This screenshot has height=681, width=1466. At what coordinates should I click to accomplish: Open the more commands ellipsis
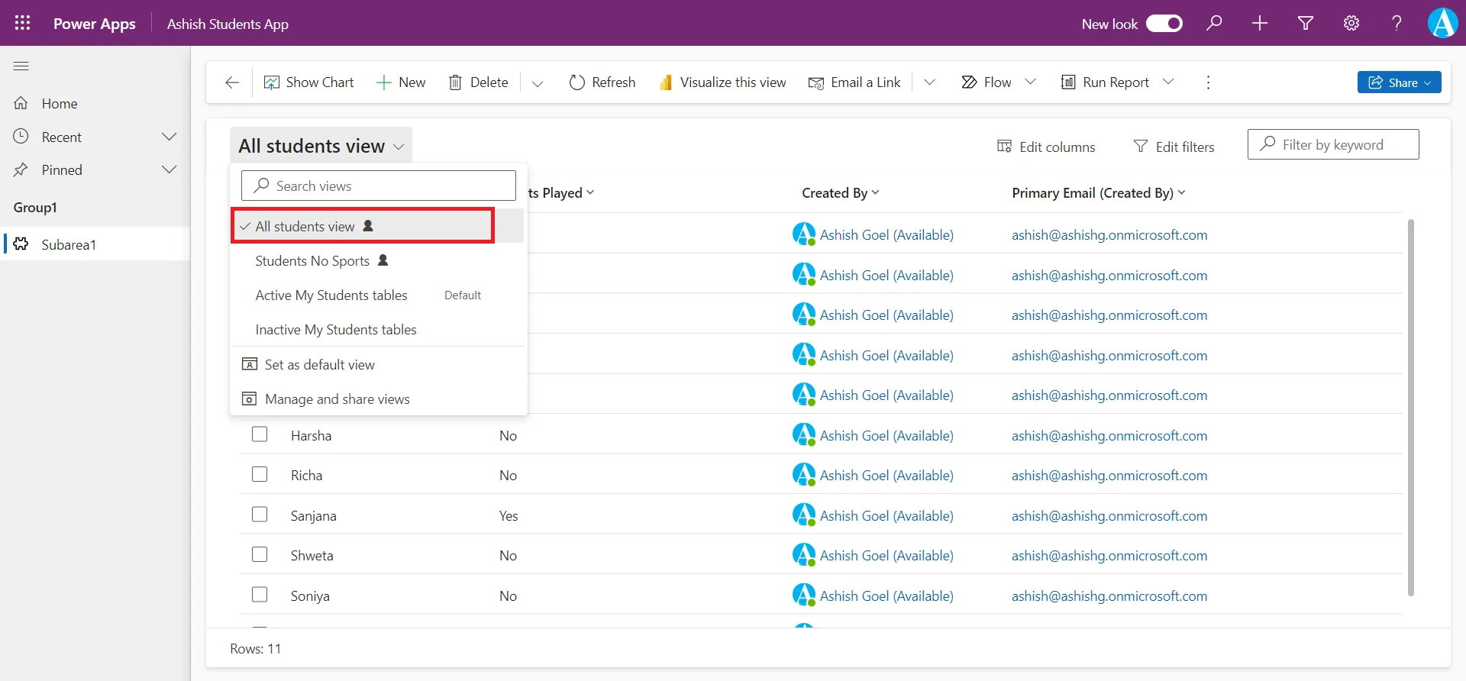pyautogui.click(x=1208, y=82)
